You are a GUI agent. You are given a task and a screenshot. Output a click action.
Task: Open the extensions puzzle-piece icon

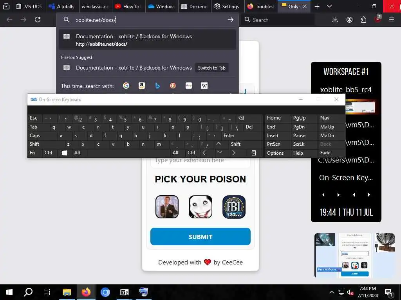[363, 20]
